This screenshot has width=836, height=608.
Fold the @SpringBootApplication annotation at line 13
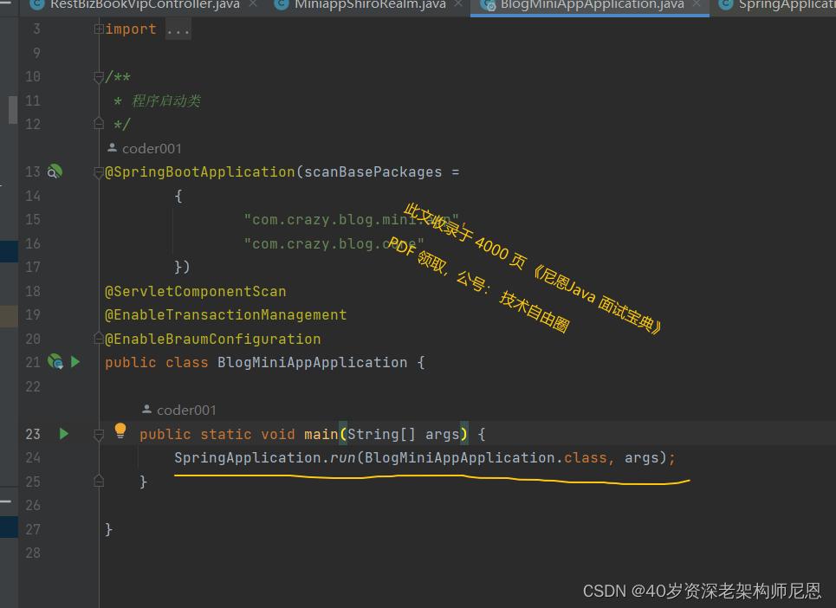99,172
